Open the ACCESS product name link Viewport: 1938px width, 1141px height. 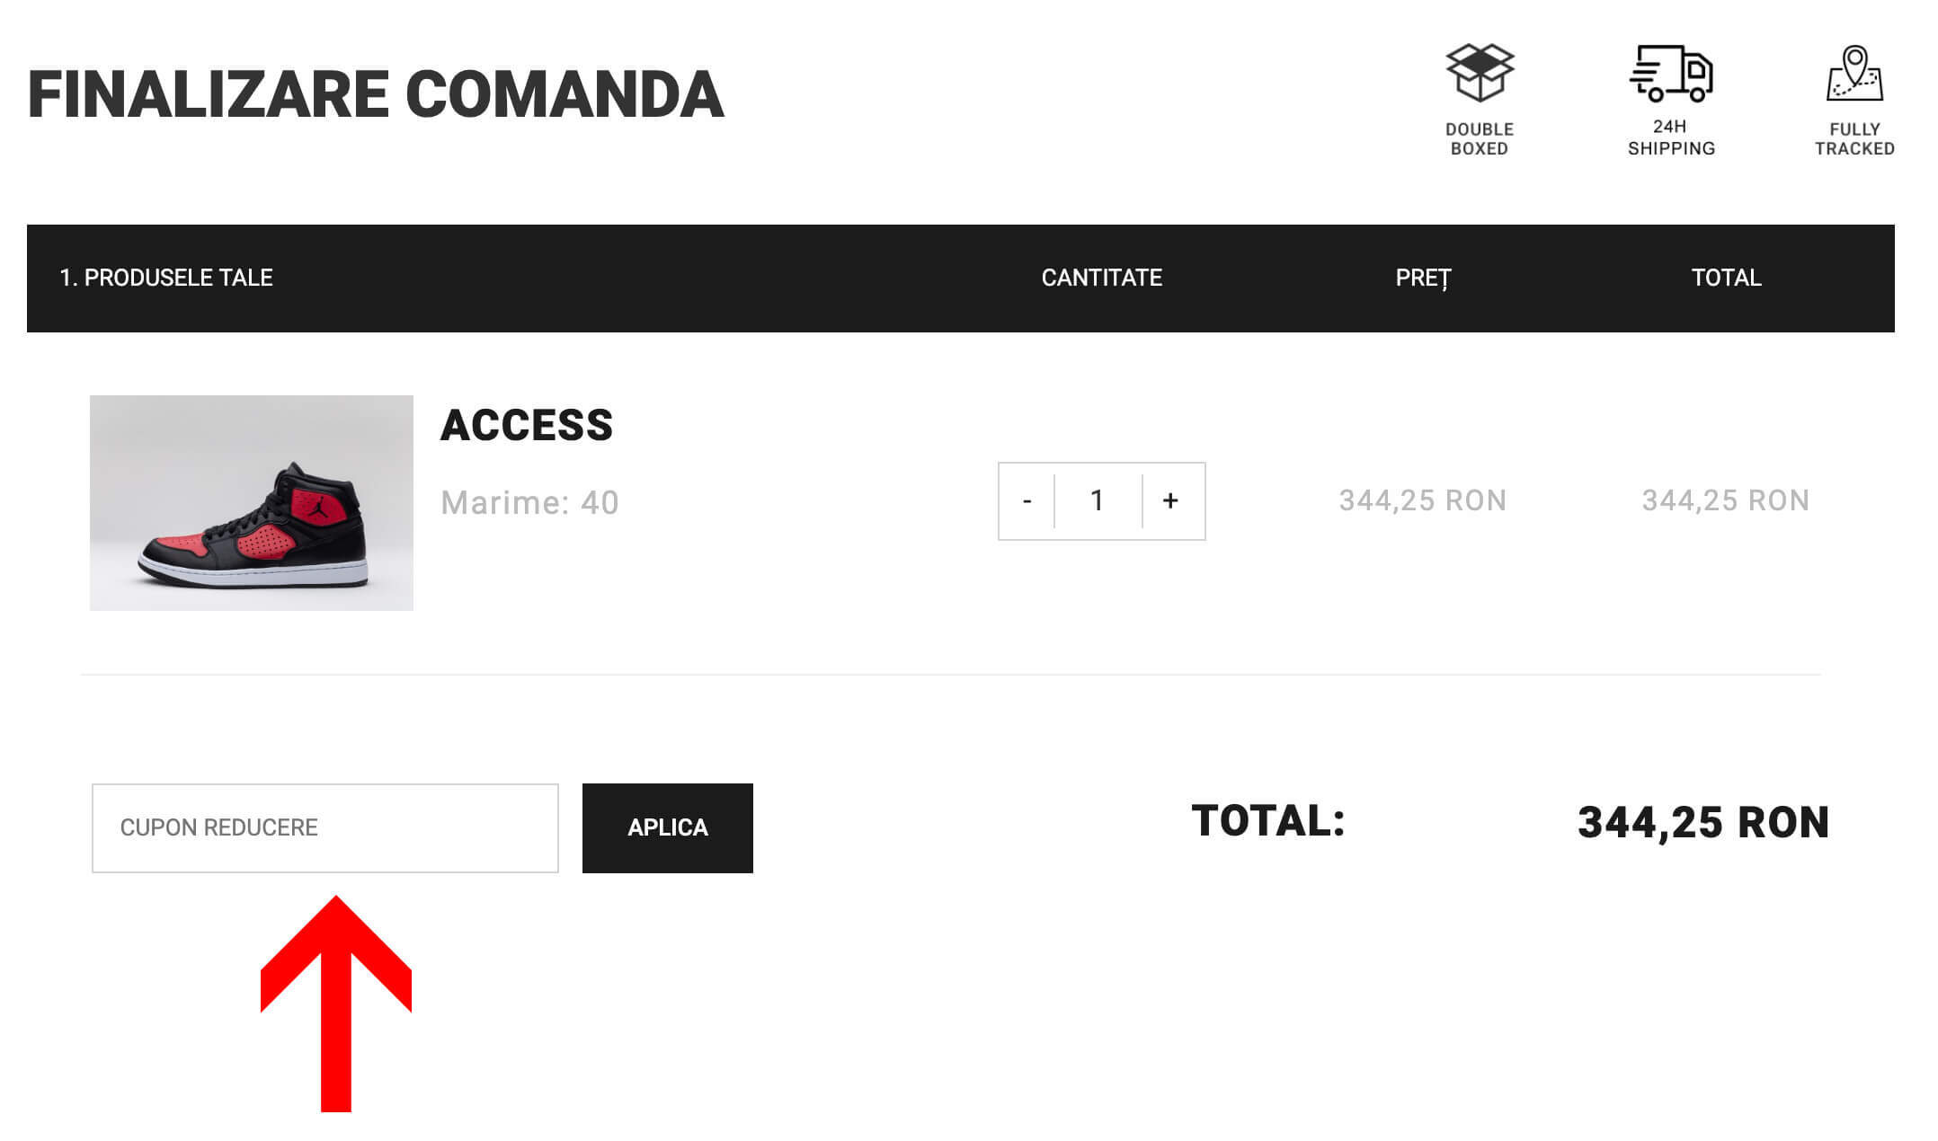click(x=526, y=426)
